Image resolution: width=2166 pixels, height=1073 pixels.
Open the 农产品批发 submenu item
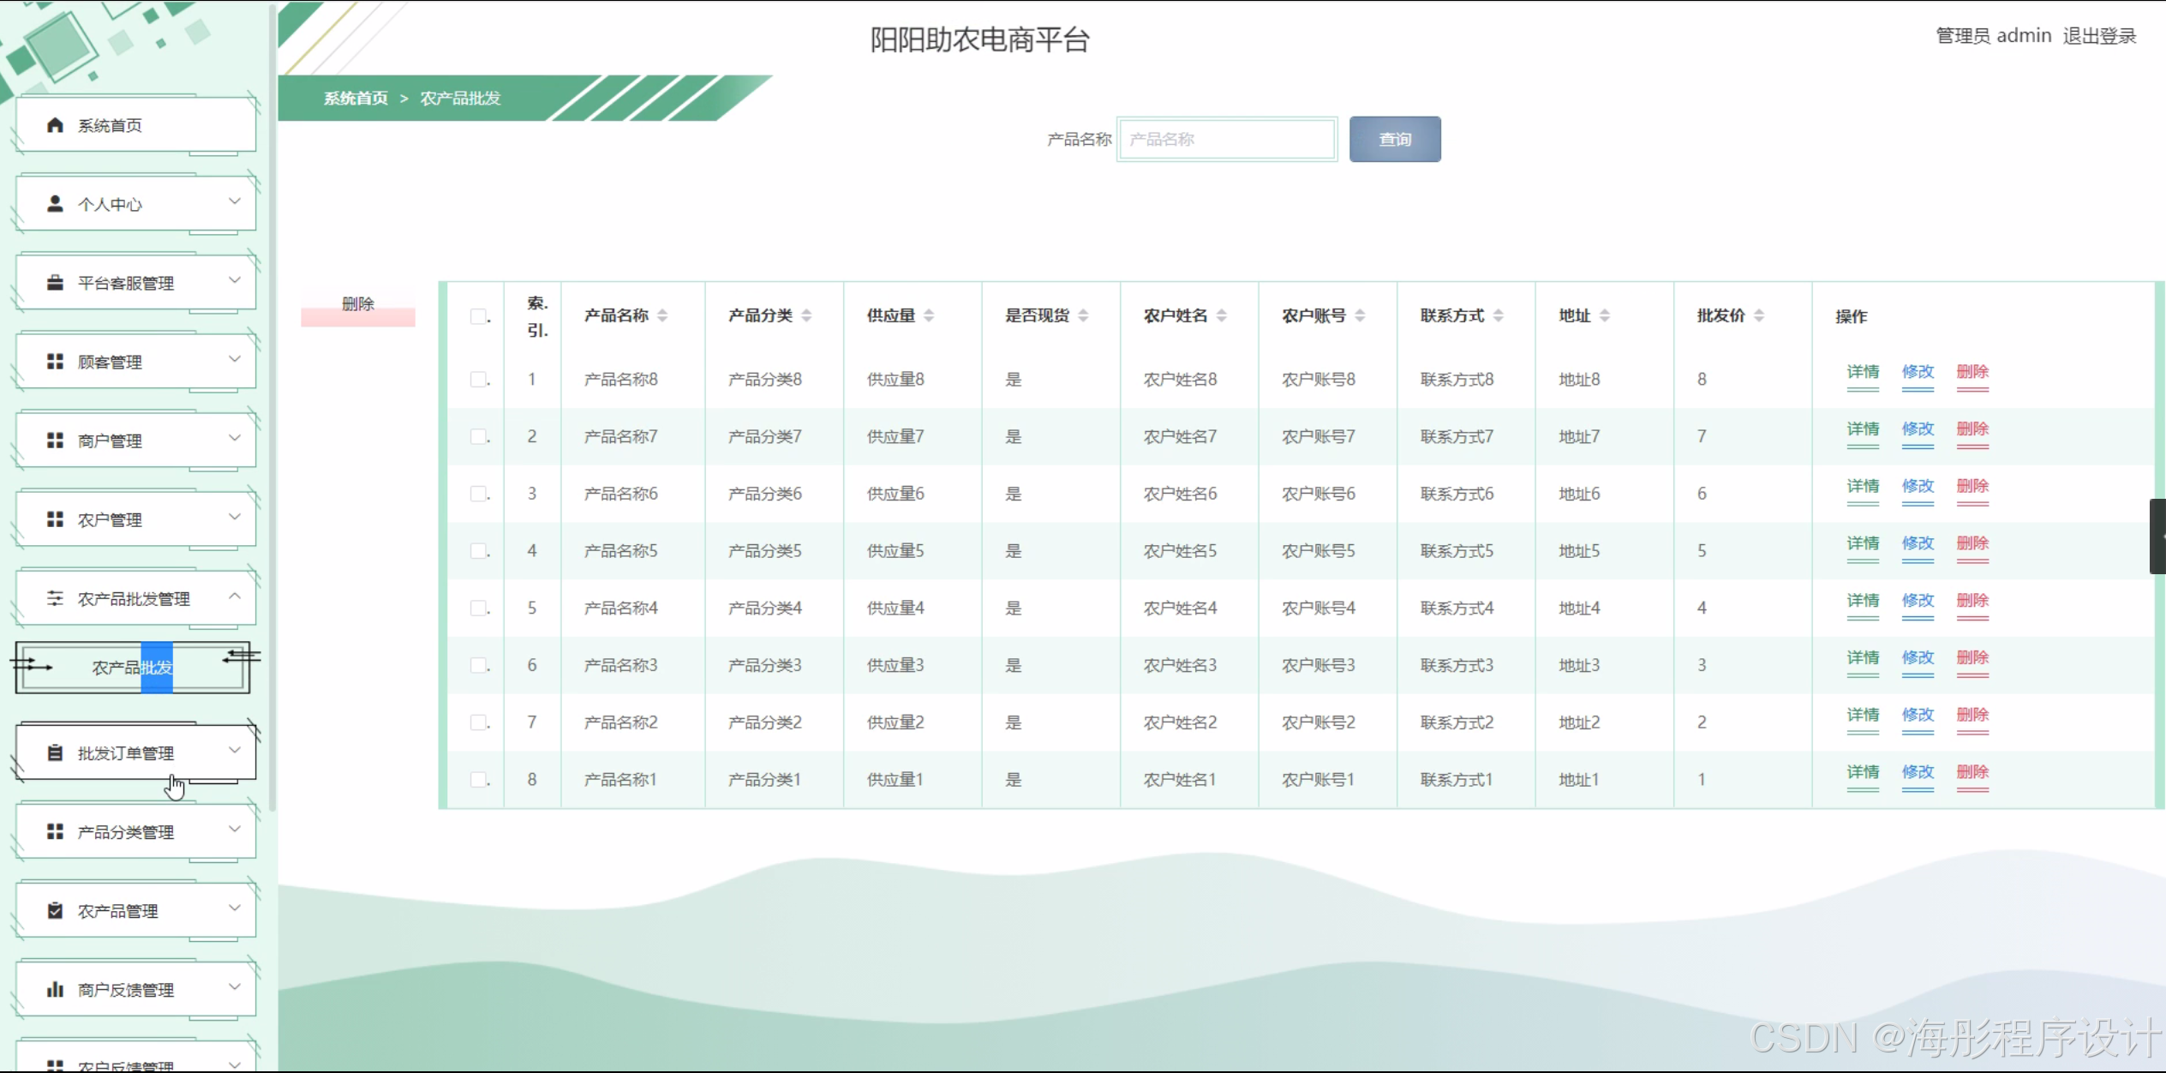(x=132, y=667)
